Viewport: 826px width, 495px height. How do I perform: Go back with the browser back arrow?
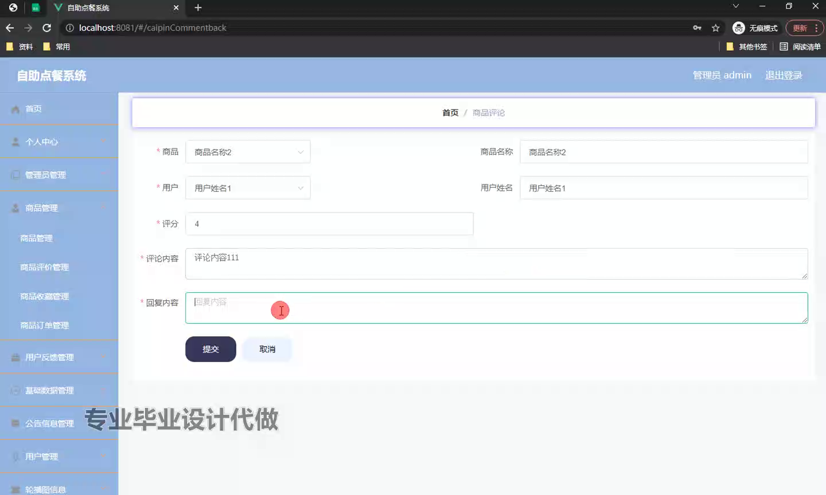[10, 27]
